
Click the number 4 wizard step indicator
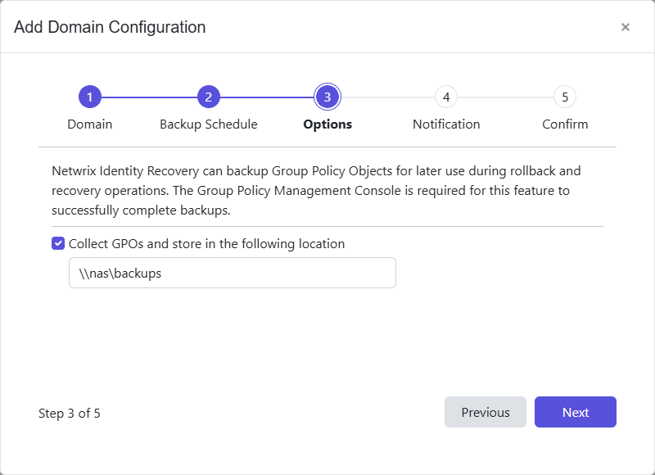pos(445,96)
